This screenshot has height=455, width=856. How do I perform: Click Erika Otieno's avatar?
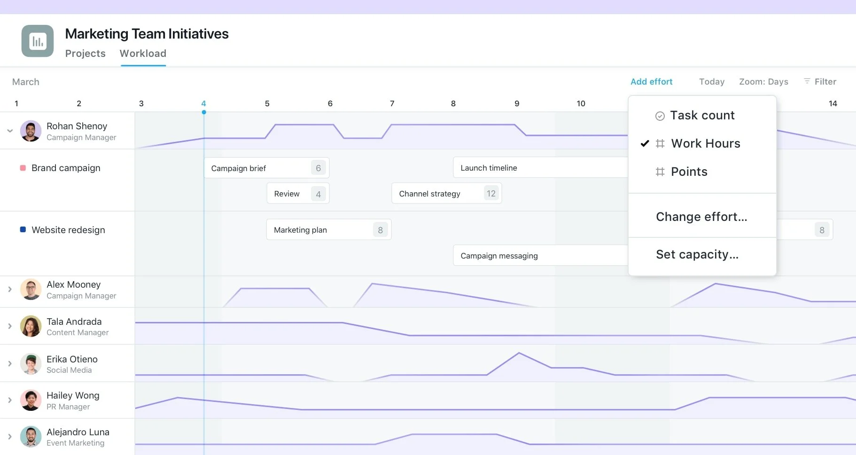coord(30,363)
